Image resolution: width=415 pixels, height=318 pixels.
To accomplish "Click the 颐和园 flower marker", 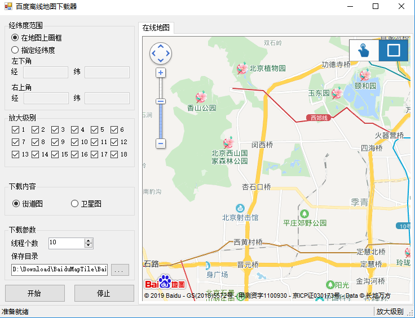I will click(365, 75).
